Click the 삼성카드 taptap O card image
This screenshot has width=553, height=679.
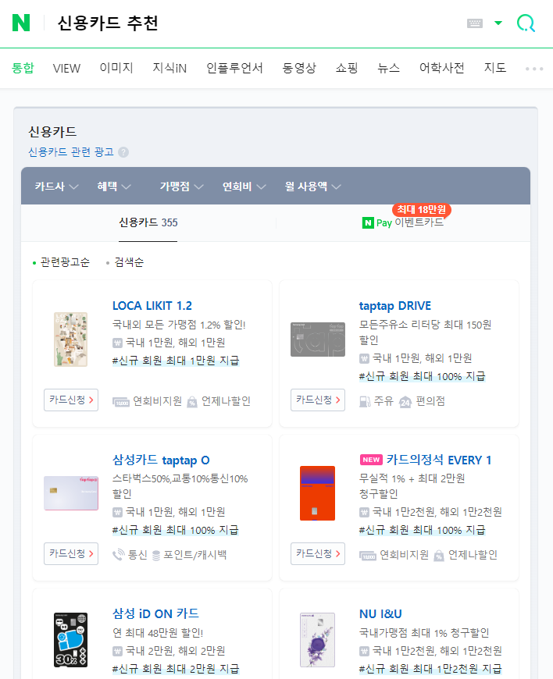(71, 493)
